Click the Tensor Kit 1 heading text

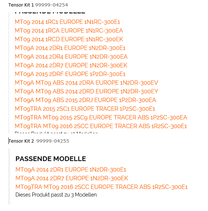21,5
